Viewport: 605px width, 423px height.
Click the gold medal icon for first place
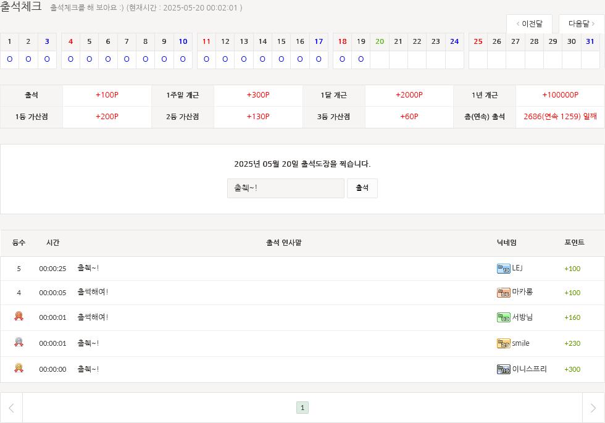[x=19, y=368]
